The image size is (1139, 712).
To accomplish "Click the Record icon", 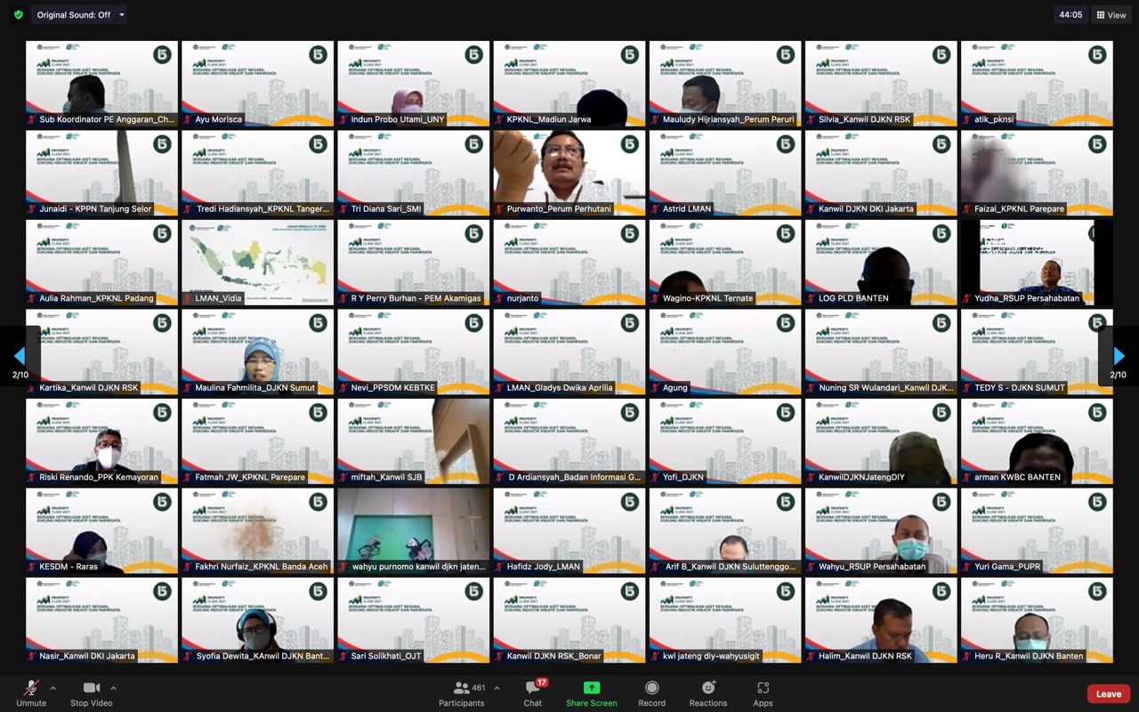I will pyautogui.click(x=651, y=693).
